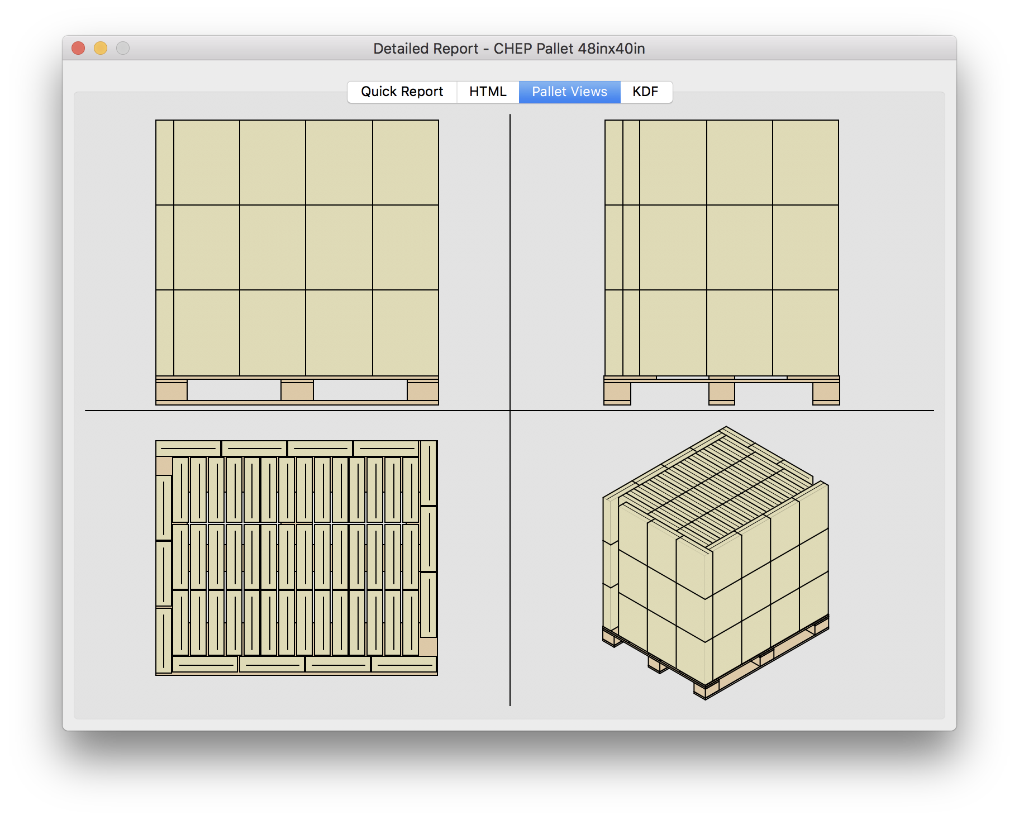Open the KDF tab

pyautogui.click(x=646, y=92)
